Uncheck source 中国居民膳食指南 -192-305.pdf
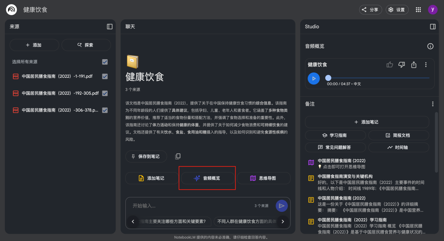The height and width of the screenshot is (241, 444). click(x=105, y=93)
